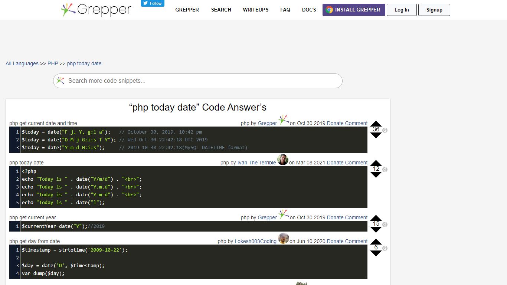Click the Chrome icon in the Install Grepper button
The width and height of the screenshot is (507, 285).
pyautogui.click(x=329, y=10)
